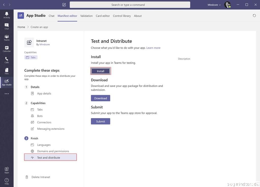Switch to the Validation tab
This screenshot has height=187, width=260.
pyautogui.click(x=86, y=16)
